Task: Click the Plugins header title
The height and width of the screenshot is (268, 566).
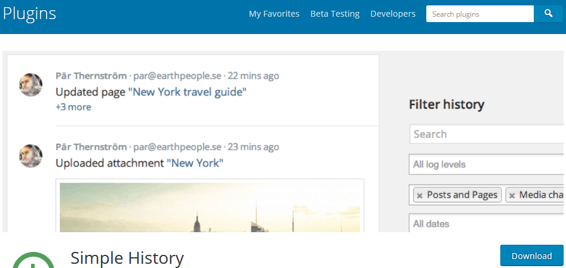Action: (x=29, y=14)
